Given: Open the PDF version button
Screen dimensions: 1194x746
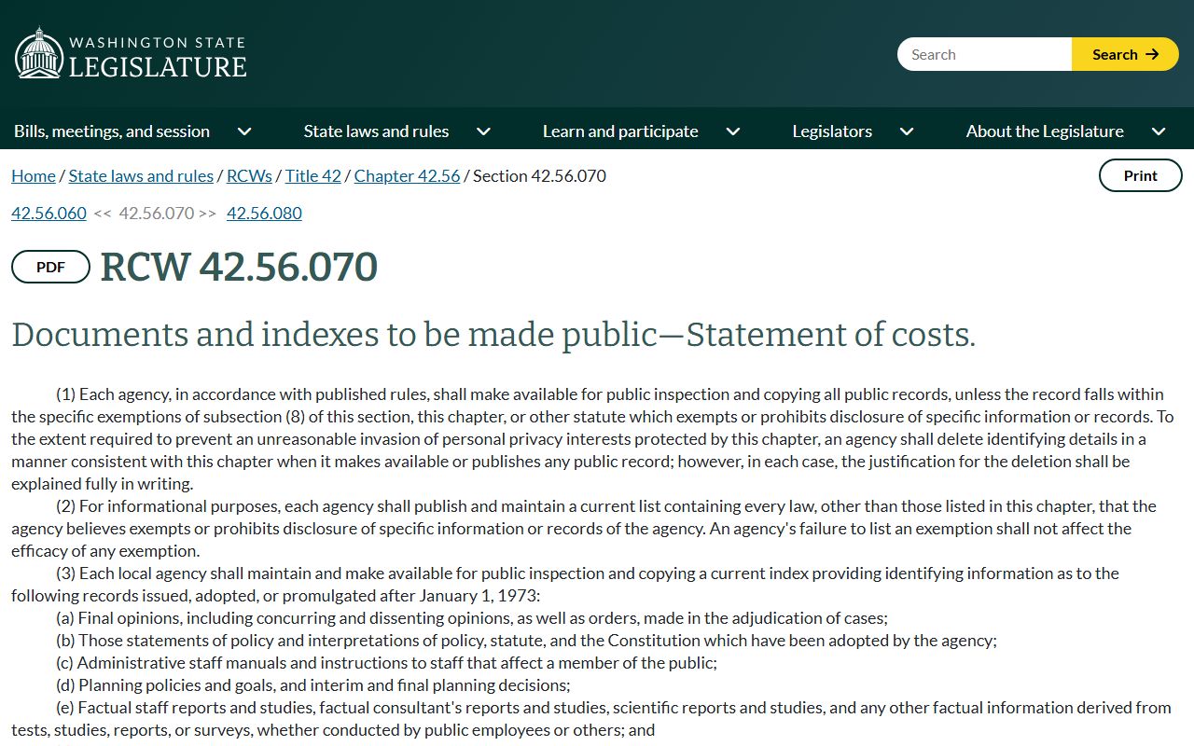Looking at the screenshot, I should pyautogui.click(x=50, y=267).
